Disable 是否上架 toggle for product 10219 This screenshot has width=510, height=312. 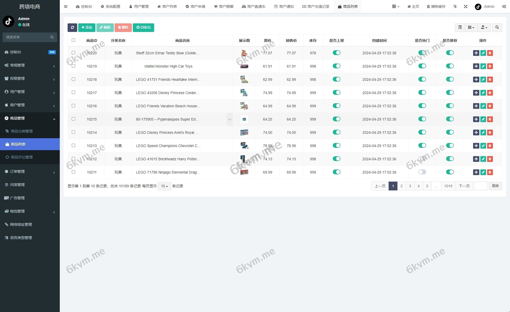click(x=337, y=66)
